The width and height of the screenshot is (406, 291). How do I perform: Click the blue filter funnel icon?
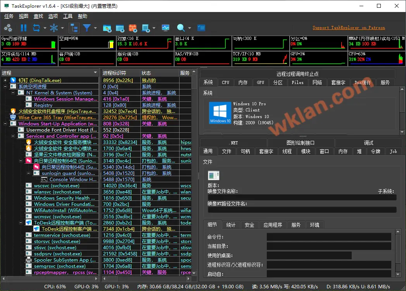tap(87, 27)
